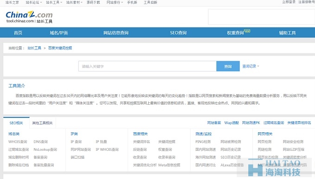315x179 pixels.
Task: Click the keyword search input field
Action: [147, 66]
